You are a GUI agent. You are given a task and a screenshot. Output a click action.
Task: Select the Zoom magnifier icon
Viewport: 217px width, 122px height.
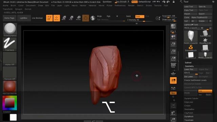(x=173, y=44)
